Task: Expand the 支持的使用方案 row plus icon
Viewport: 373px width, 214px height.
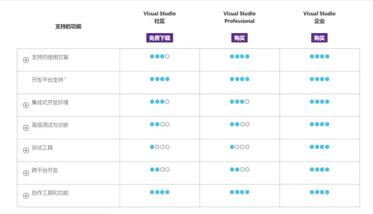Action: pyautogui.click(x=26, y=60)
